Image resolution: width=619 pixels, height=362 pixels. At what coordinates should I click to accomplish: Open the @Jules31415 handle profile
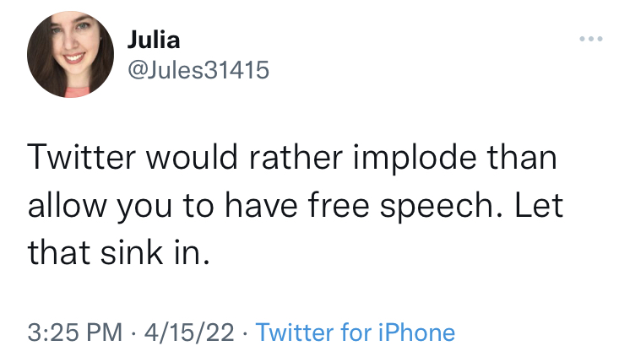coord(198,70)
